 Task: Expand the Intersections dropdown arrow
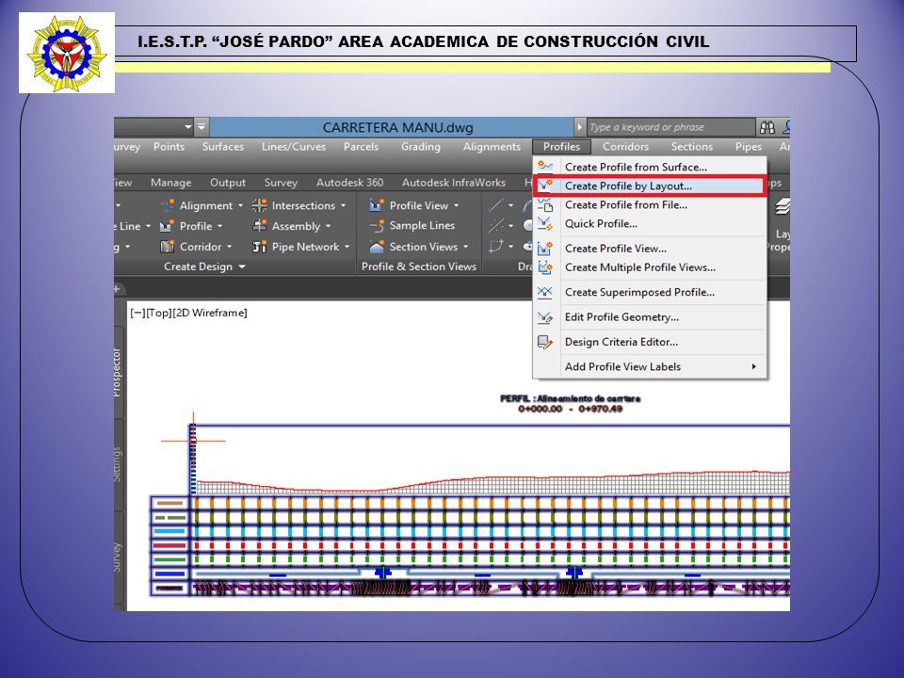(x=343, y=206)
